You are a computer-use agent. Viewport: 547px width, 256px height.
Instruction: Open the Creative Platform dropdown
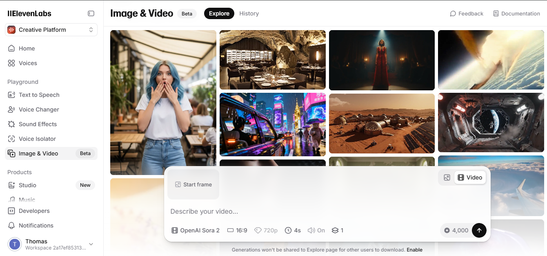pos(51,30)
